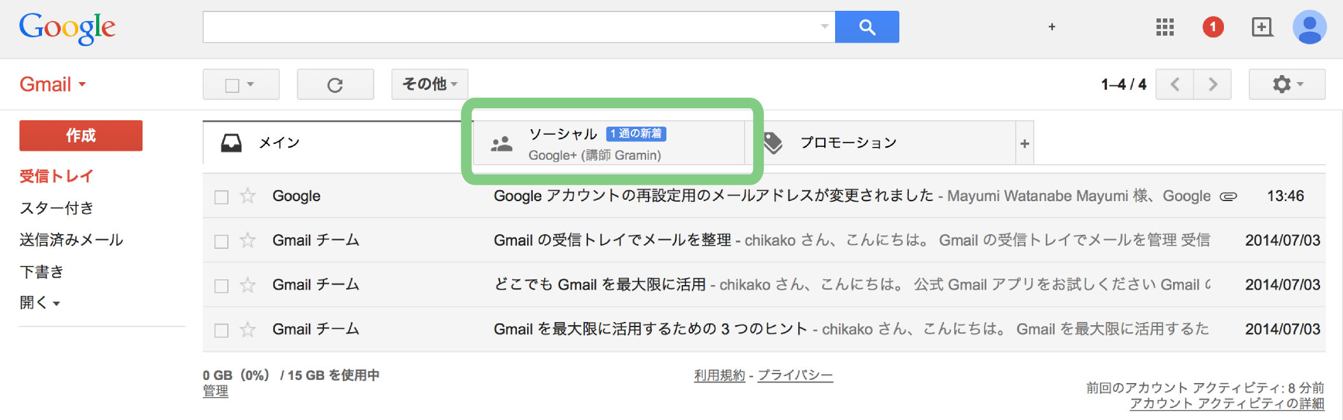Open 送信済みメール in the sidebar
This screenshot has height=420, width=1343.
coord(71,240)
